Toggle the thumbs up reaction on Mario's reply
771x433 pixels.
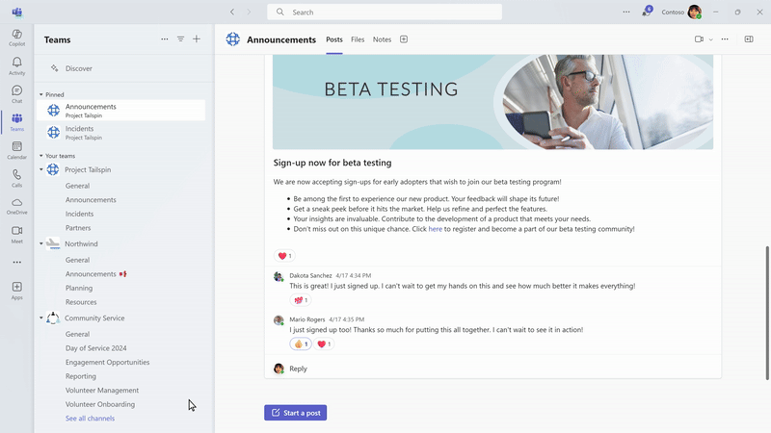point(301,344)
